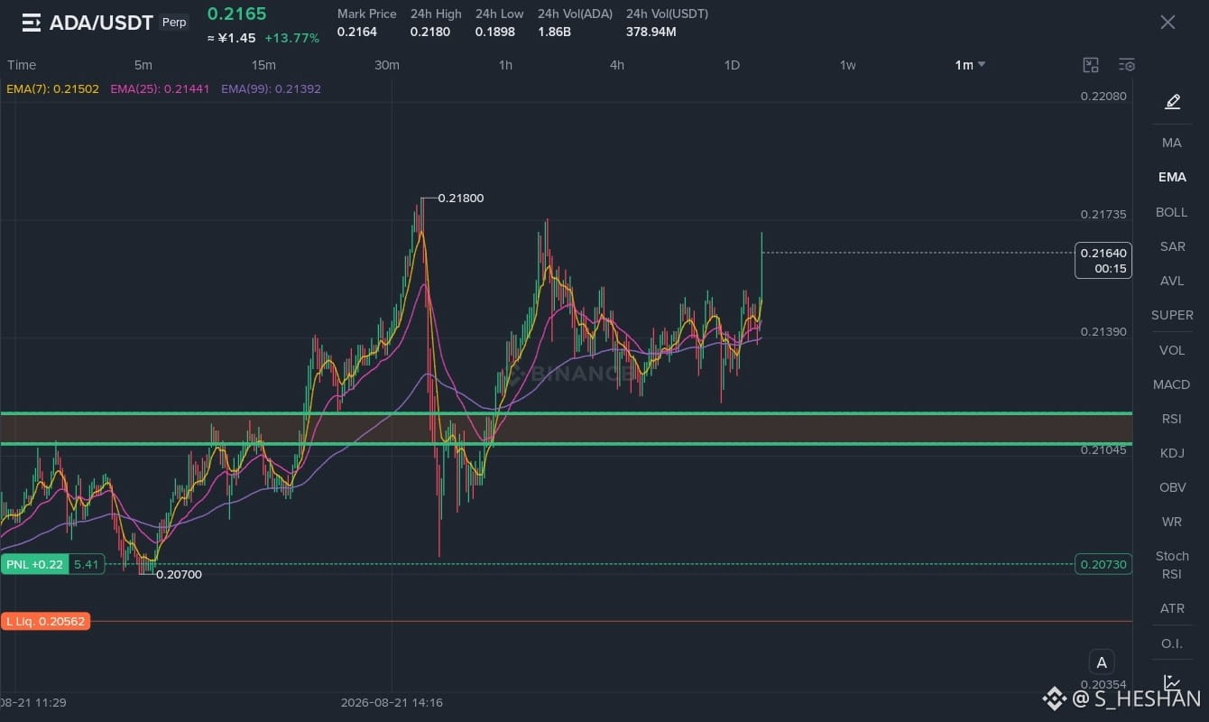Screen dimensions: 1209x722
Task: Click the 0.20700 low marker label
Action: (x=179, y=574)
